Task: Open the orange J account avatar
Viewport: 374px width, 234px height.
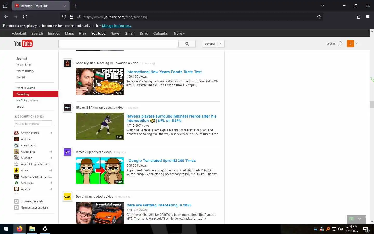Action: pos(350,43)
